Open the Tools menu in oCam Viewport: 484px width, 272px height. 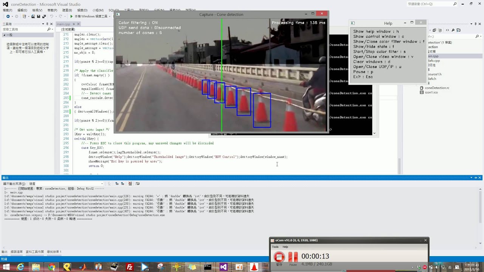275,247
